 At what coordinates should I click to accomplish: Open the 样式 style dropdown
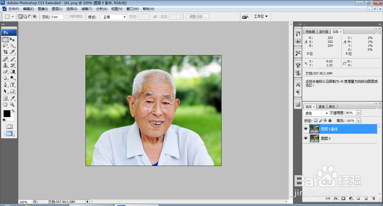[x=114, y=17]
